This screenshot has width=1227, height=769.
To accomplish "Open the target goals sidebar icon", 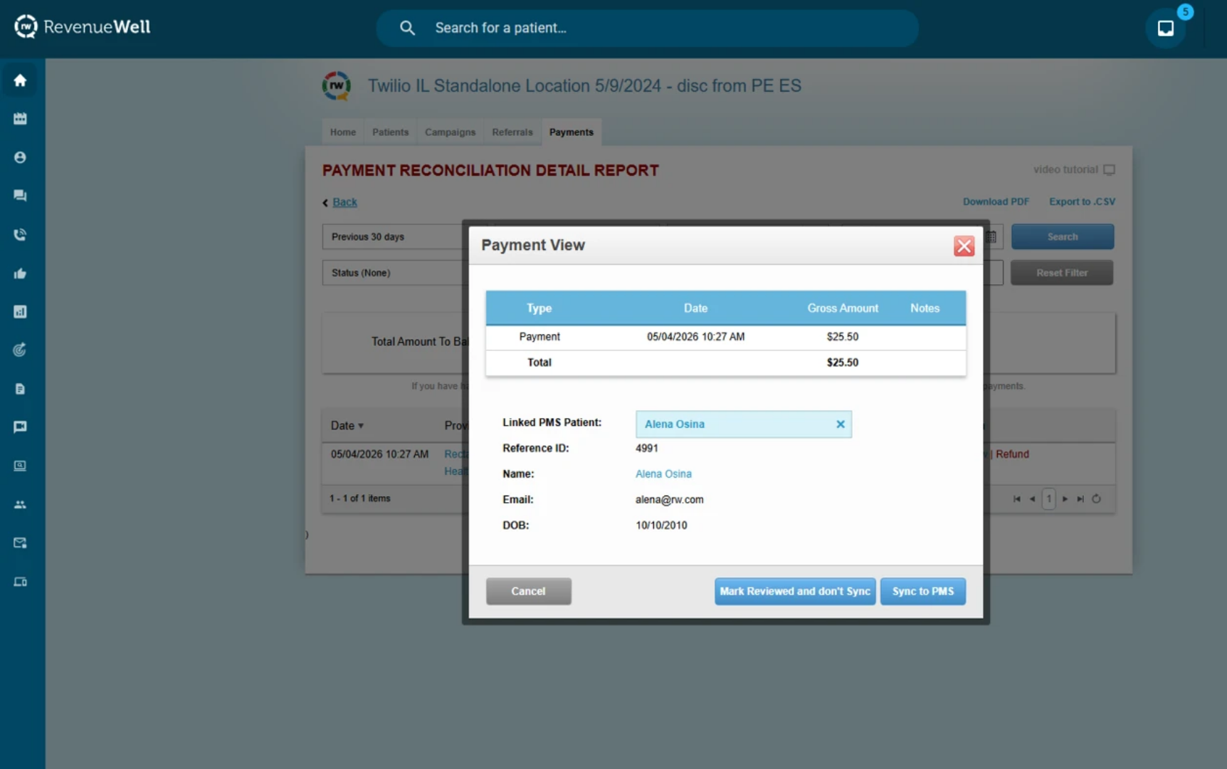I will [x=20, y=350].
